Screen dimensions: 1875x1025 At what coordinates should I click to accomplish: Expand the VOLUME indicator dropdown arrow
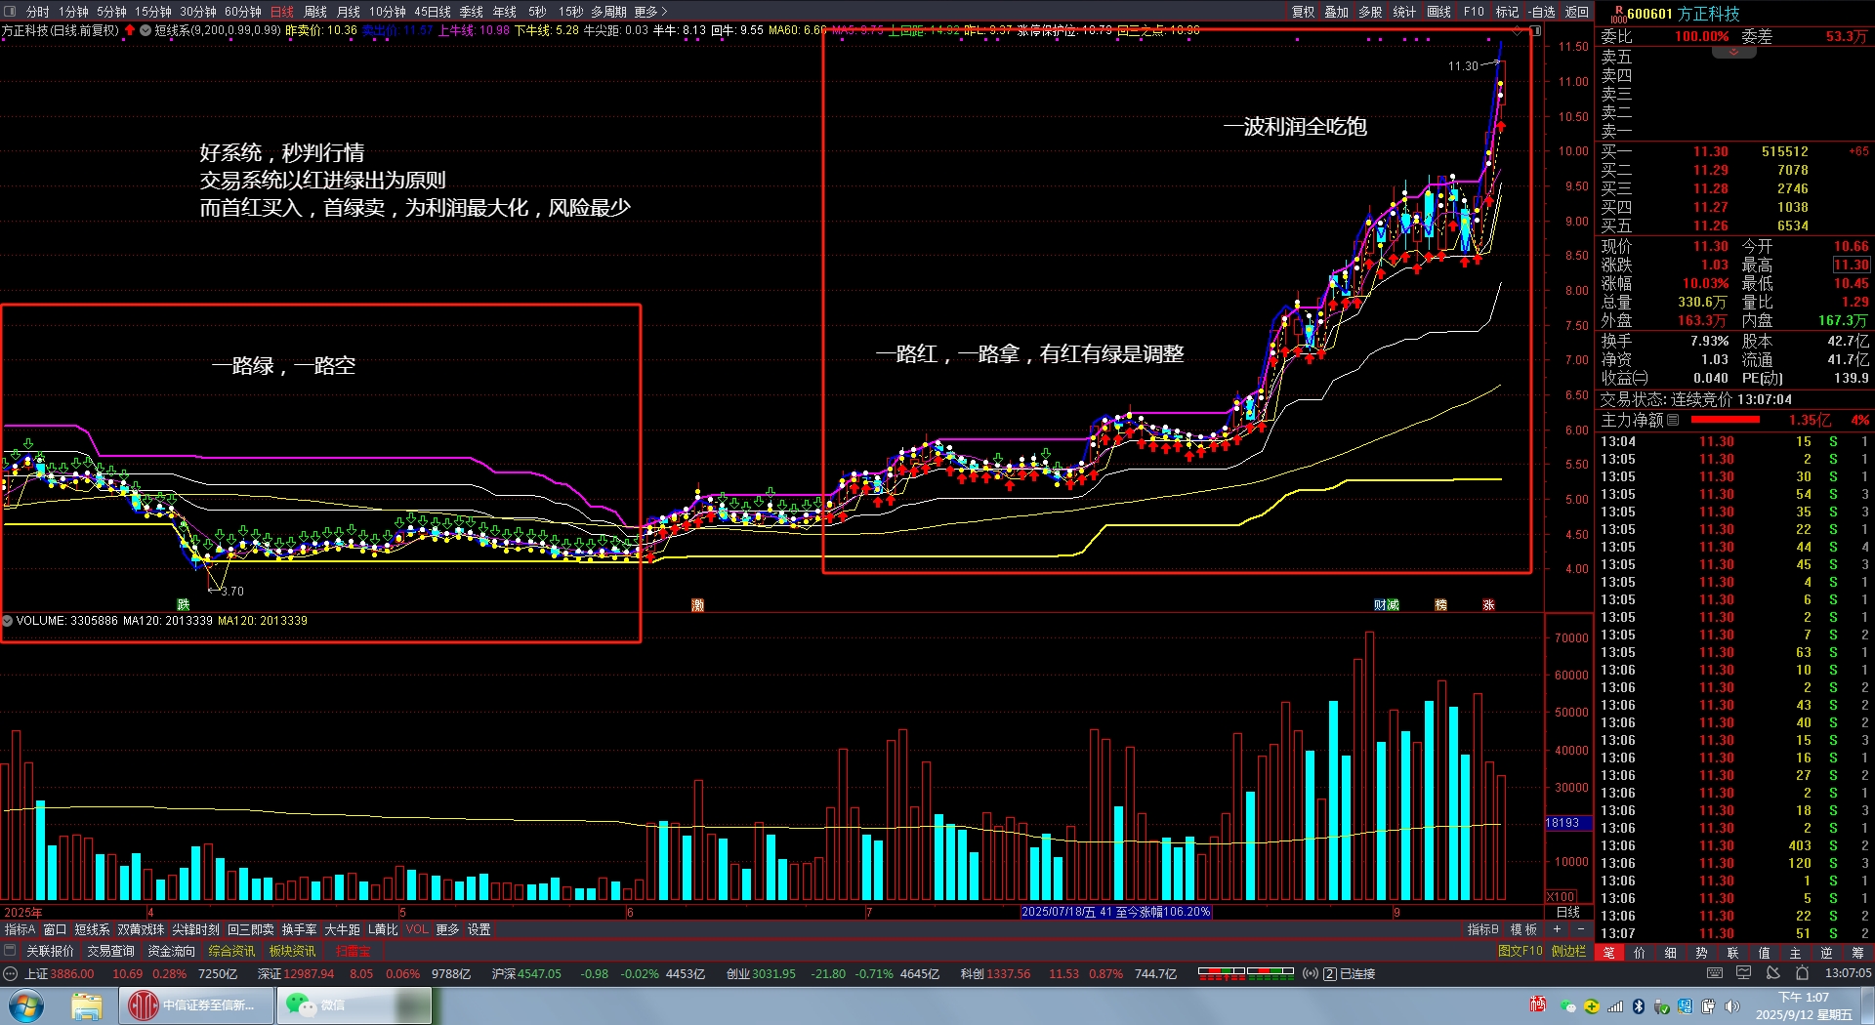(x=8, y=621)
